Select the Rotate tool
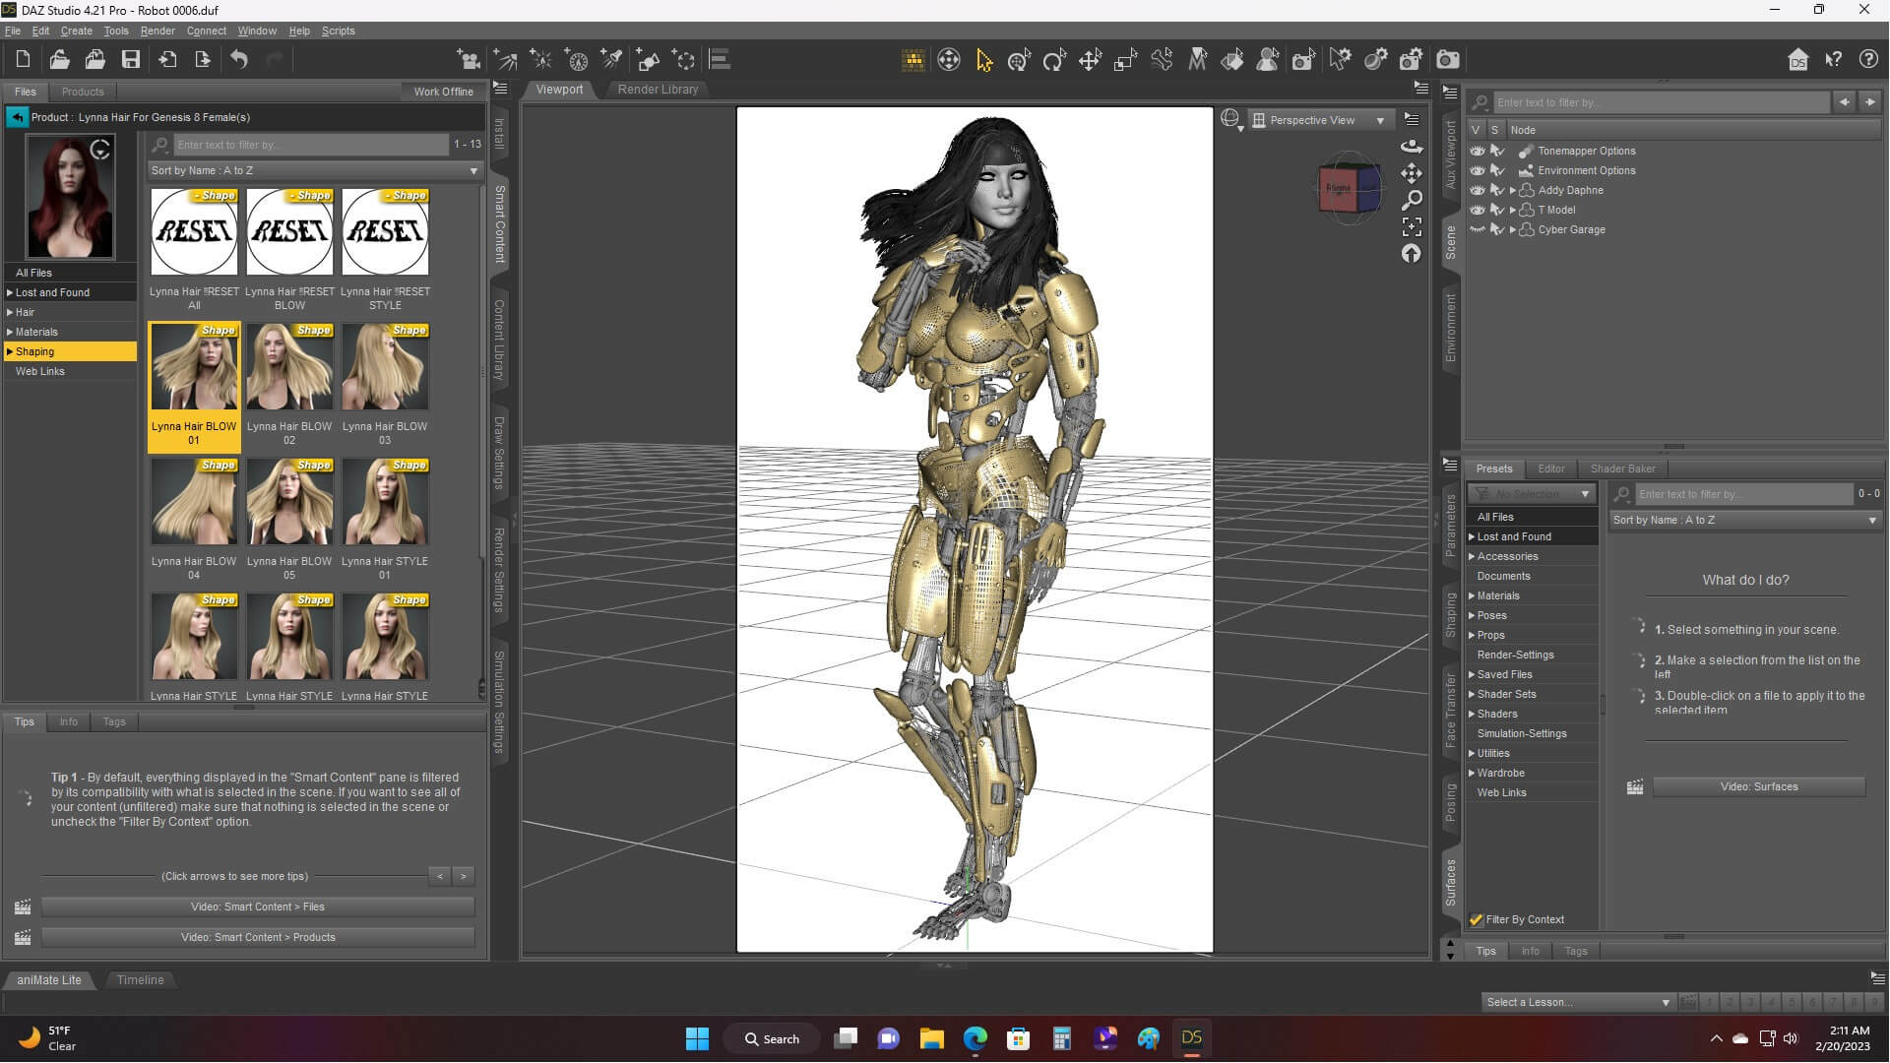 tap(1054, 61)
